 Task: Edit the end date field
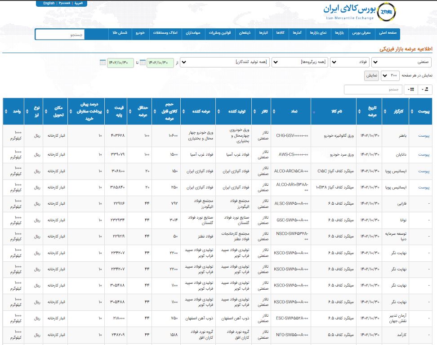(x=120, y=63)
